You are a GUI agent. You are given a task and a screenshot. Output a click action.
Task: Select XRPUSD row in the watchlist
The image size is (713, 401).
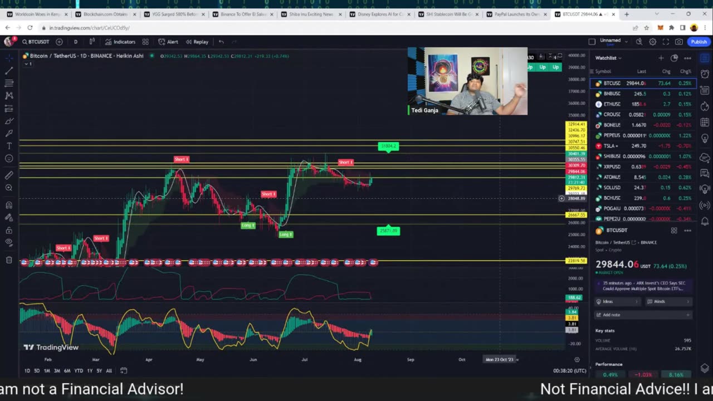643,167
